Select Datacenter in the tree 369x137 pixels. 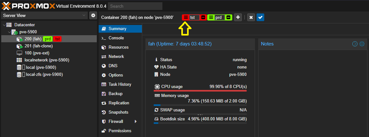click(24, 25)
